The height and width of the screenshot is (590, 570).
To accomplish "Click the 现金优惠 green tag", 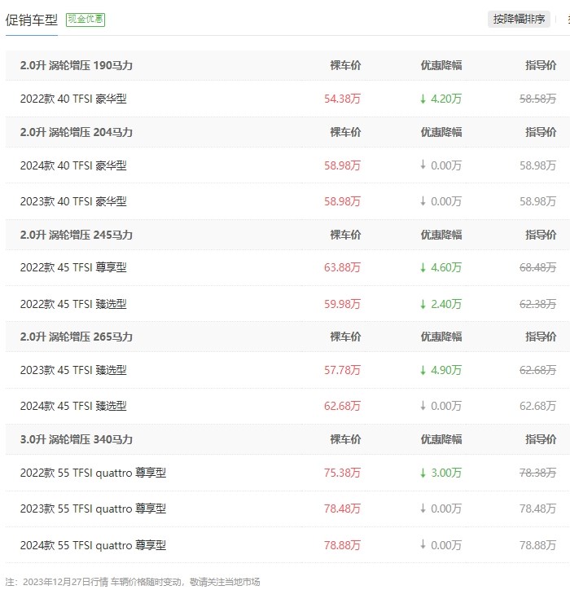I will [x=85, y=20].
